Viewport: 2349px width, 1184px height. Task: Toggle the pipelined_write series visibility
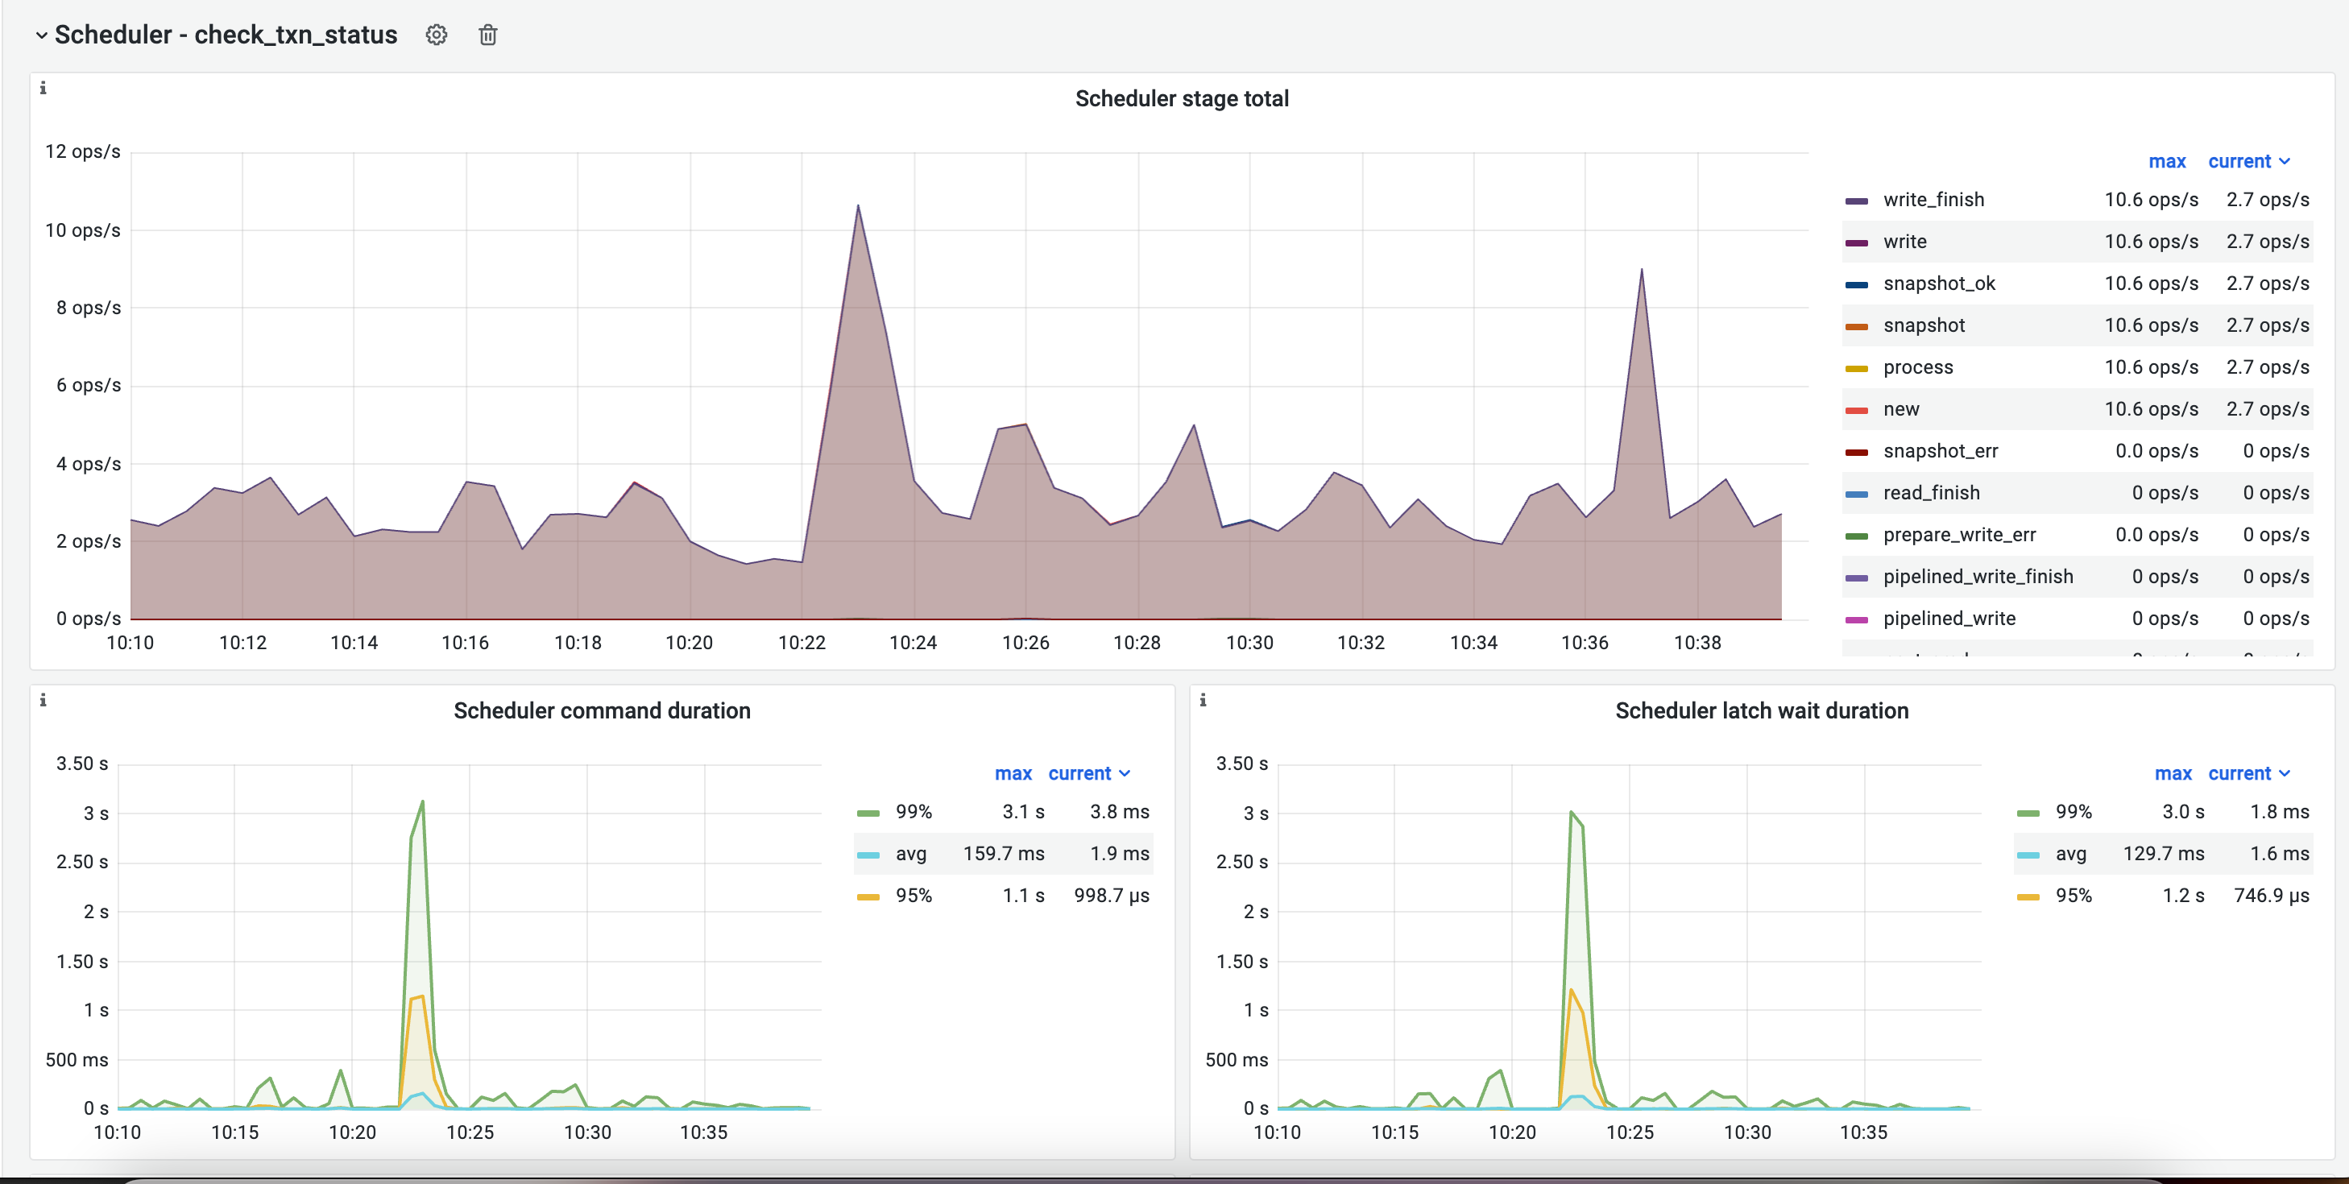click(1949, 618)
